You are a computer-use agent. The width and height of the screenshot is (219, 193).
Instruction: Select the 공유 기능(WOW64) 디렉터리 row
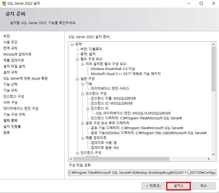pos(149,133)
